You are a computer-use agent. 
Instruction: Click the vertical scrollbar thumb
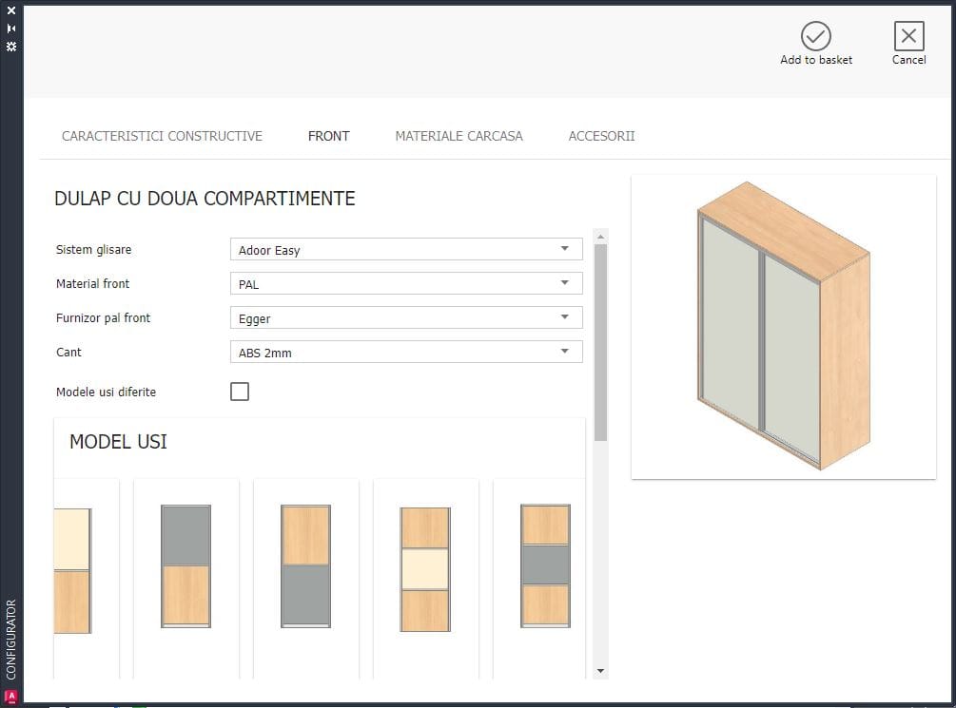point(600,342)
